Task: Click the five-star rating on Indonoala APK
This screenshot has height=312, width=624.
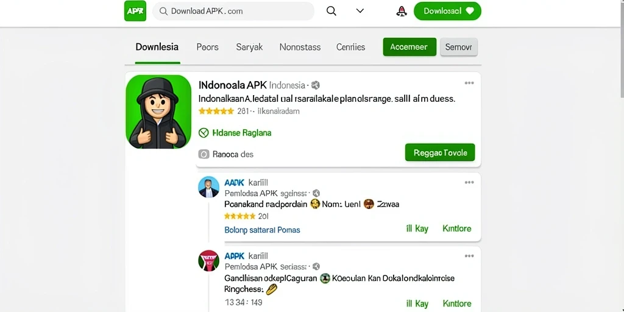Action: coord(216,112)
